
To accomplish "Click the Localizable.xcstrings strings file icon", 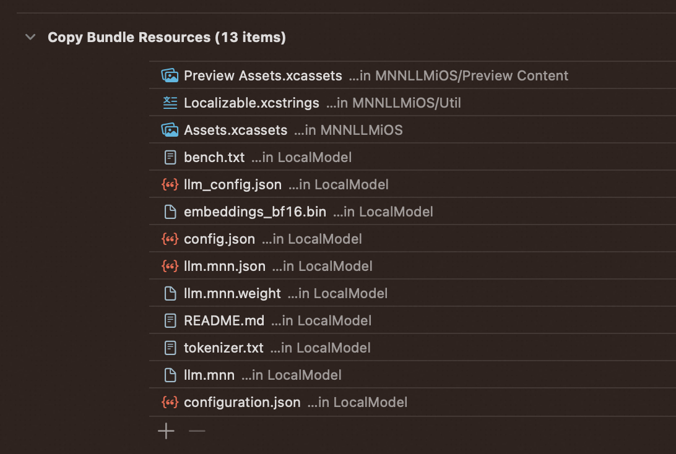I will click(170, 103).
